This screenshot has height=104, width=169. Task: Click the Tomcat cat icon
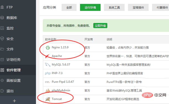(x=48, y=99)
